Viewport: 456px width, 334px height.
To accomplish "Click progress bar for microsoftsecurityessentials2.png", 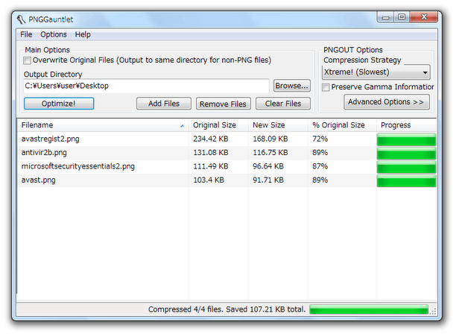I will pyautogui.click(x=406, y=167).
